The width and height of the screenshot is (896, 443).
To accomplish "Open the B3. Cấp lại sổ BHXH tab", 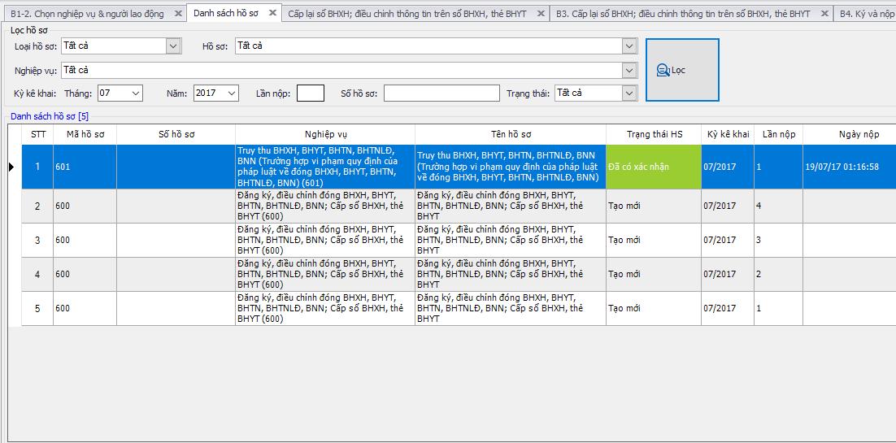I will pos(683,14).
